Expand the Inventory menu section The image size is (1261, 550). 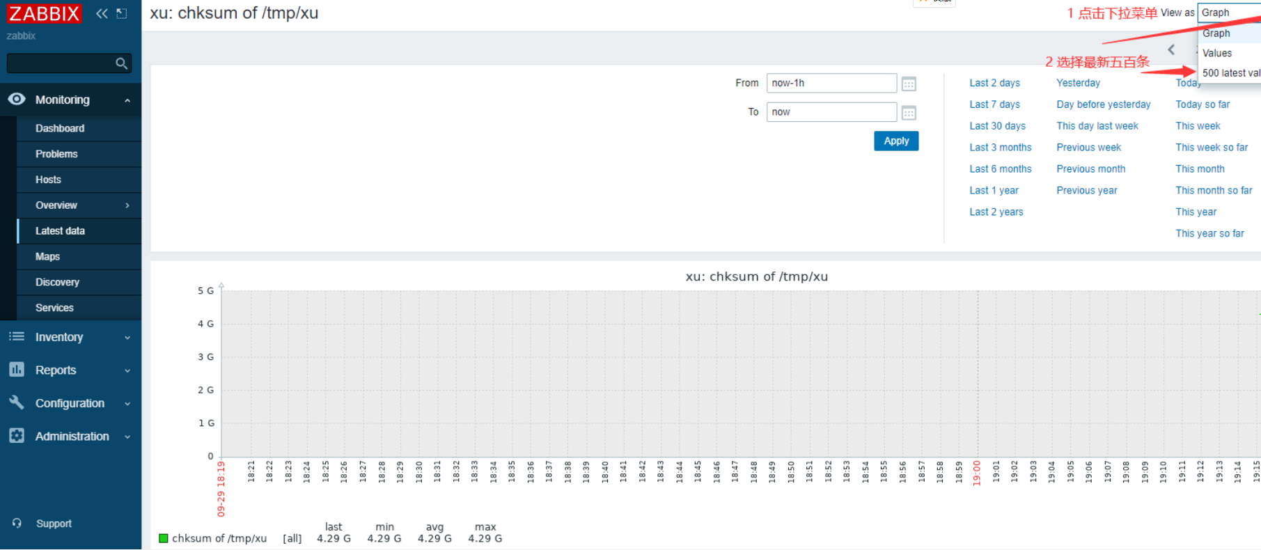[x=127, y=338]
